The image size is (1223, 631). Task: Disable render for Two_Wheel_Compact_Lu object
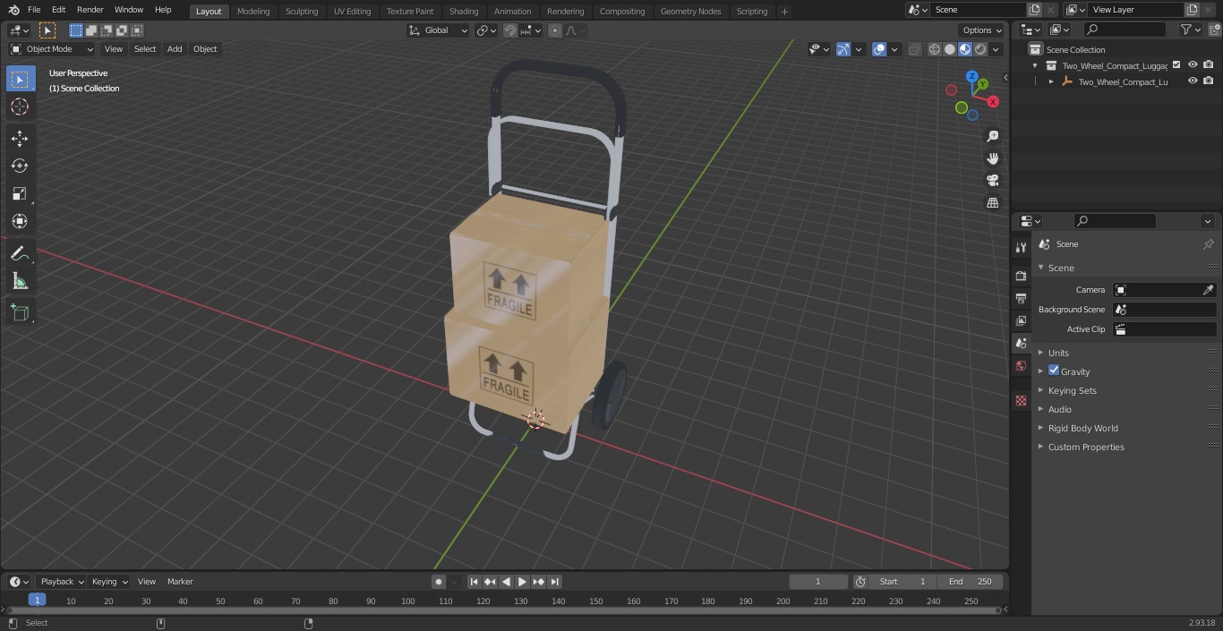[1208, 81]
